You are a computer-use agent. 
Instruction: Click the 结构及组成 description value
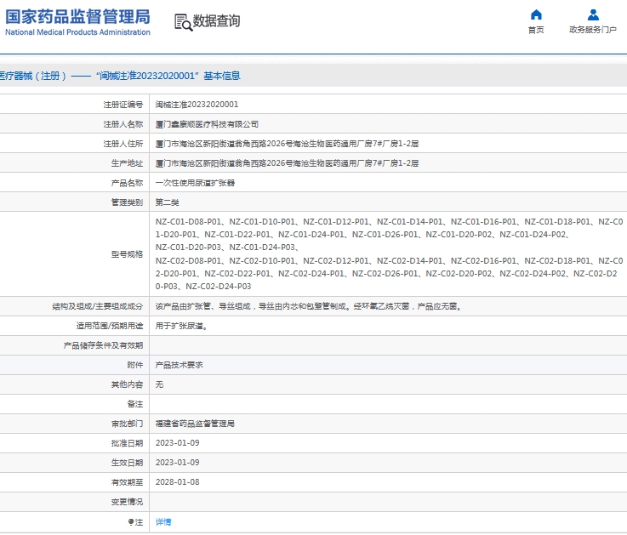[x=308, y=306]
